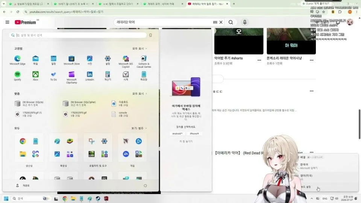Open a new browser tab with plus

click(234, 4)
